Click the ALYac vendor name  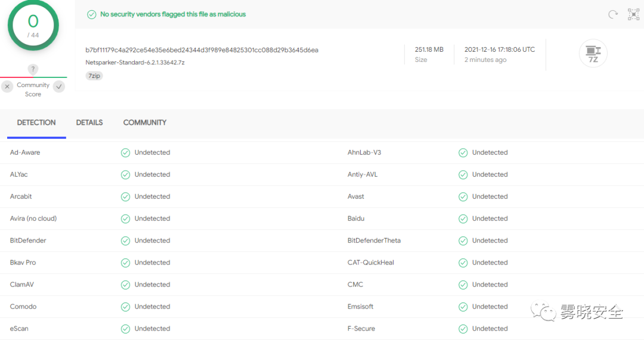click(x=19, y=174)
